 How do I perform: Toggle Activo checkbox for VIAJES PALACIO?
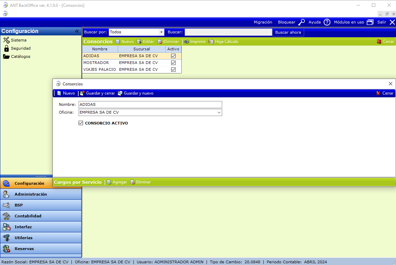(173, 69)
